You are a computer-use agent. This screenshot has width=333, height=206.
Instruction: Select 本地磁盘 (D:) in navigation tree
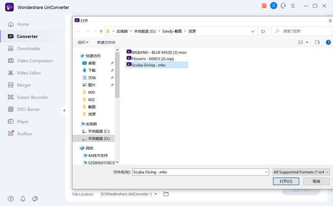[94, 139]
